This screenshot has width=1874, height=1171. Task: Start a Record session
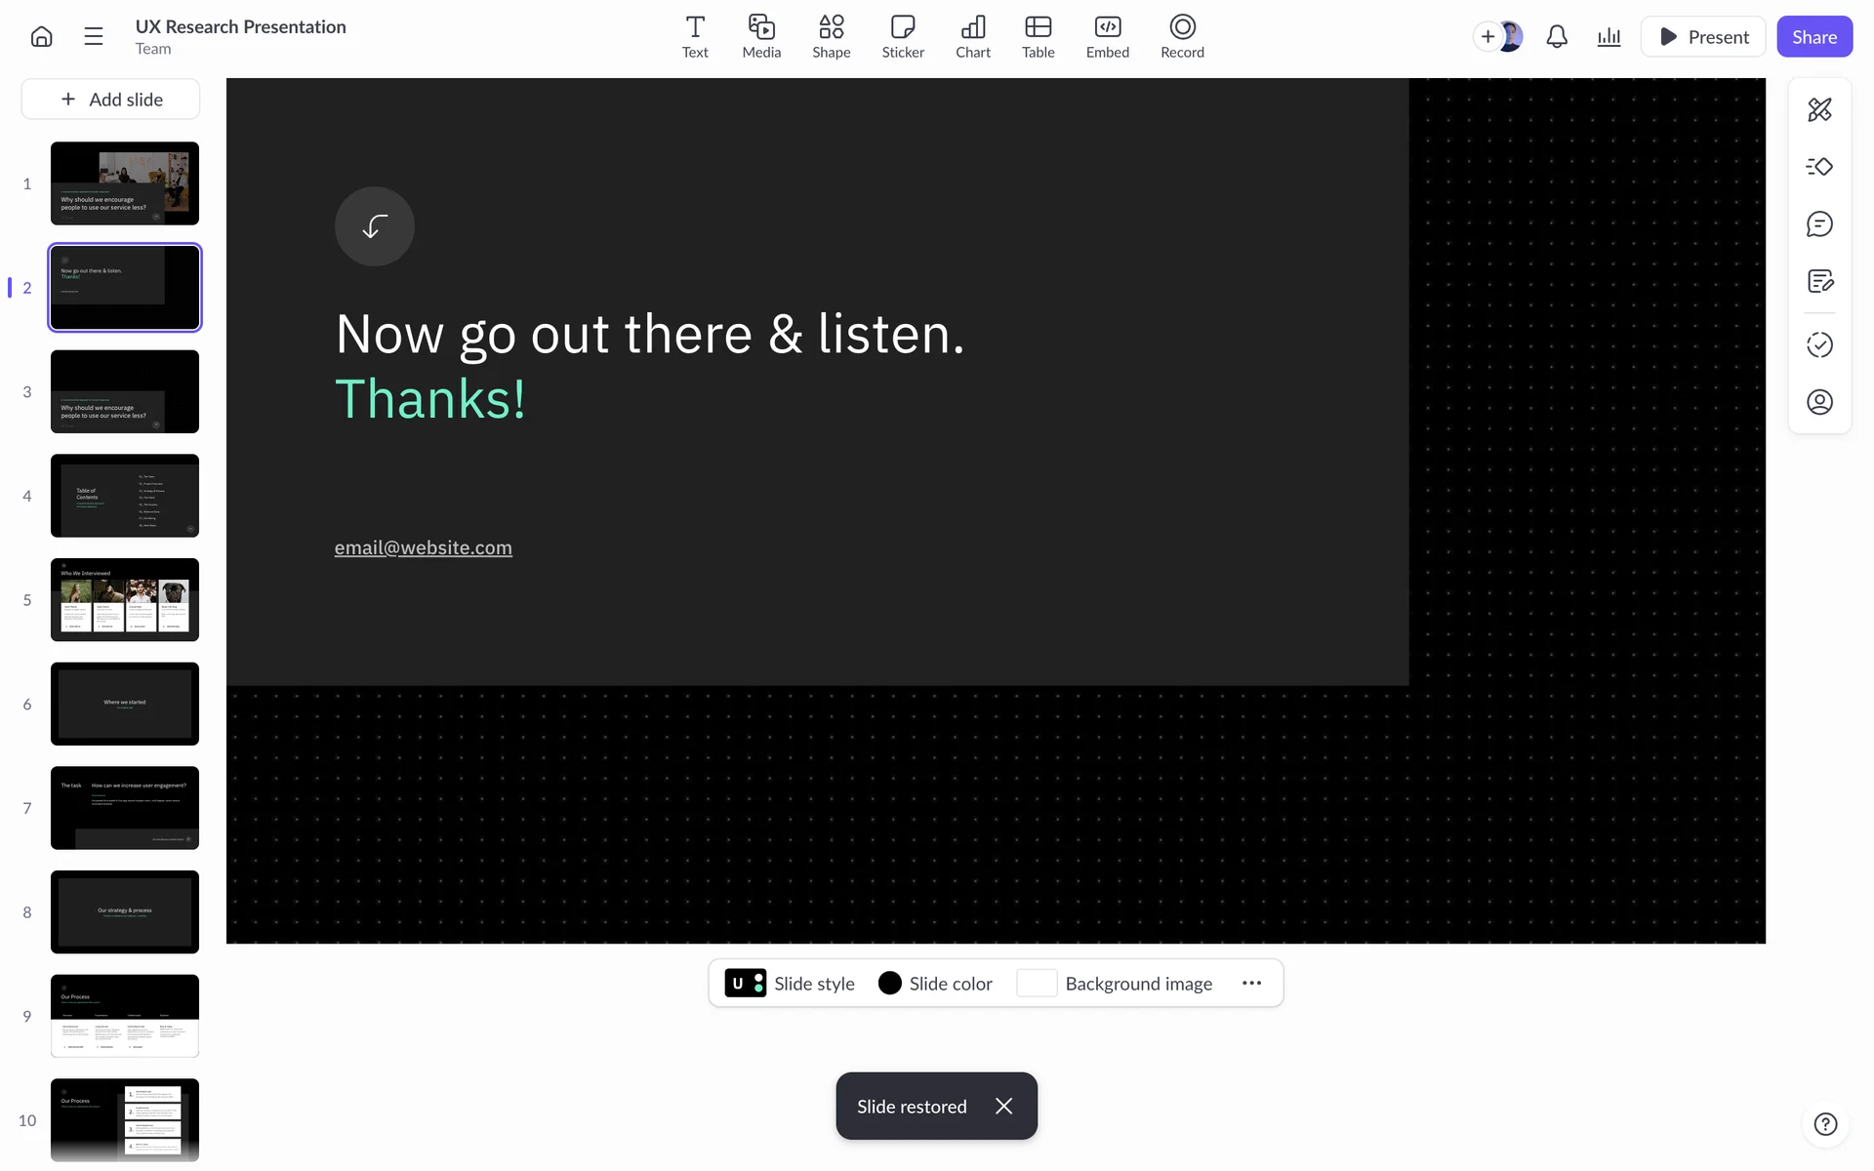pyautogui.click(x=1182, y=37)
